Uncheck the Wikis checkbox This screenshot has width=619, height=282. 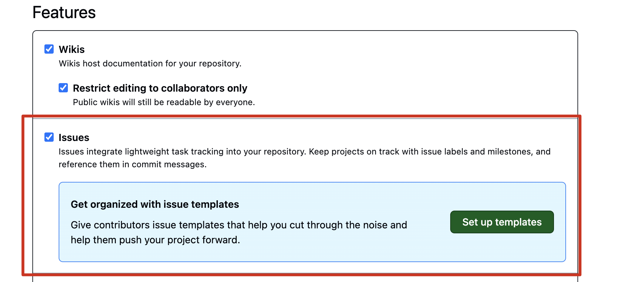[x=49, y=49]
